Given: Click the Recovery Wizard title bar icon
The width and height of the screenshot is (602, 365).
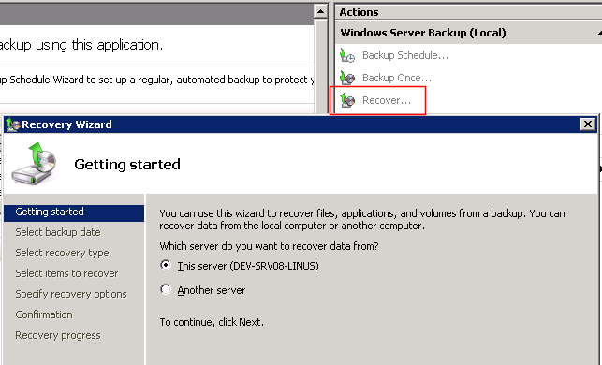Looking at the screenshot, I should click(x=13, y=124).
